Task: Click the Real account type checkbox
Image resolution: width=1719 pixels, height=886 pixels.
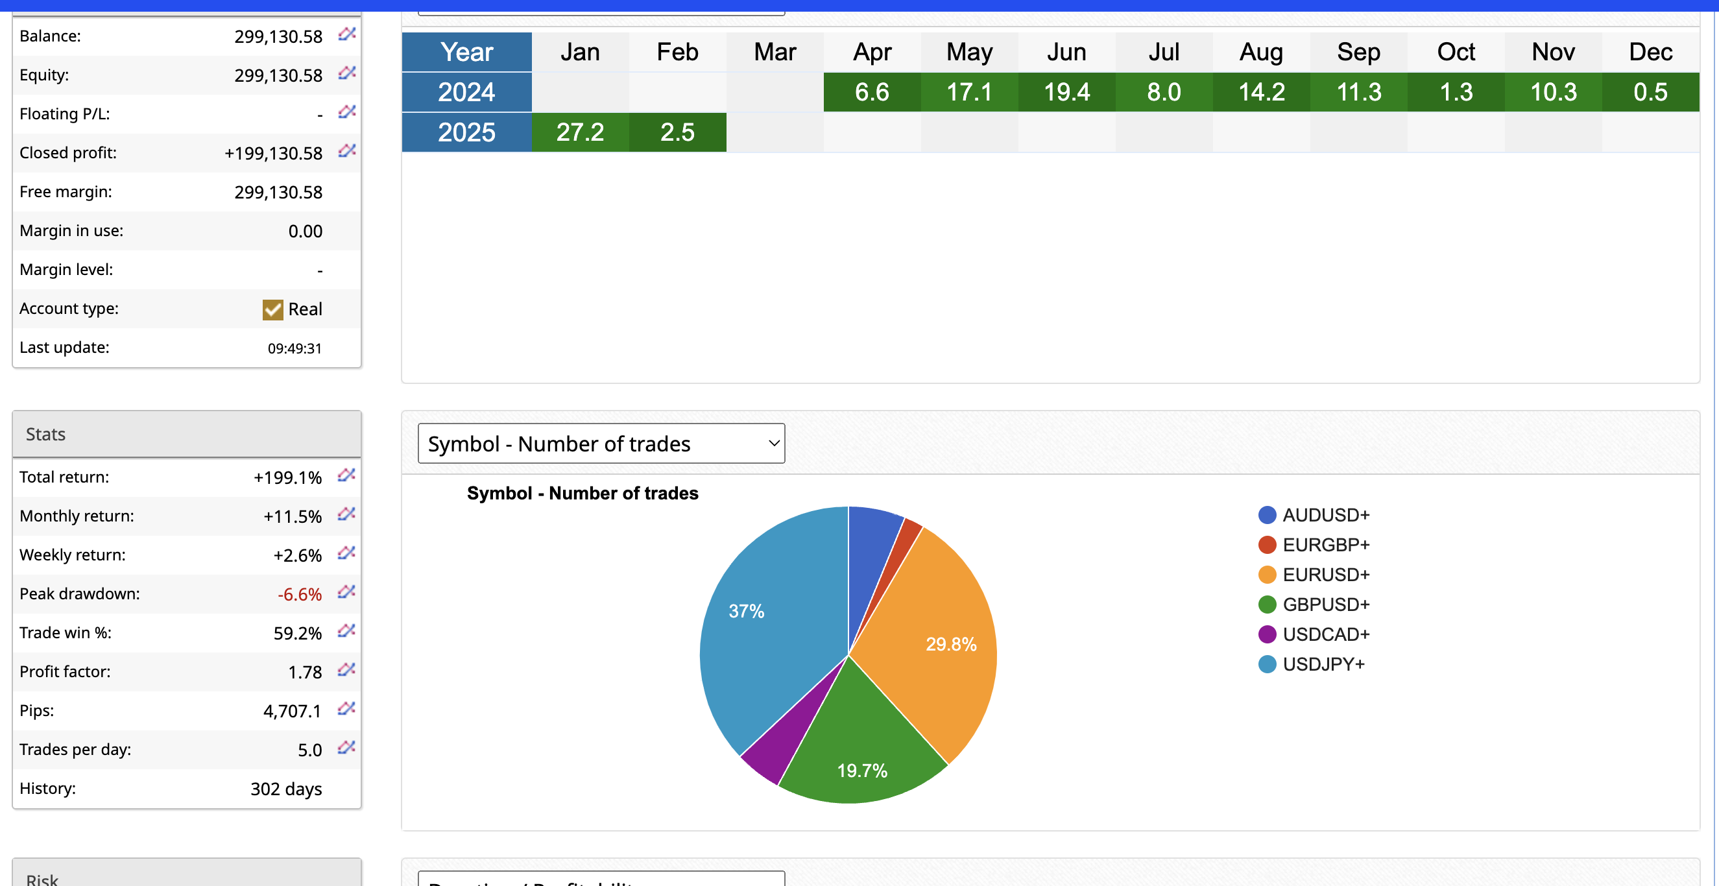Action: tap(272, 309)
